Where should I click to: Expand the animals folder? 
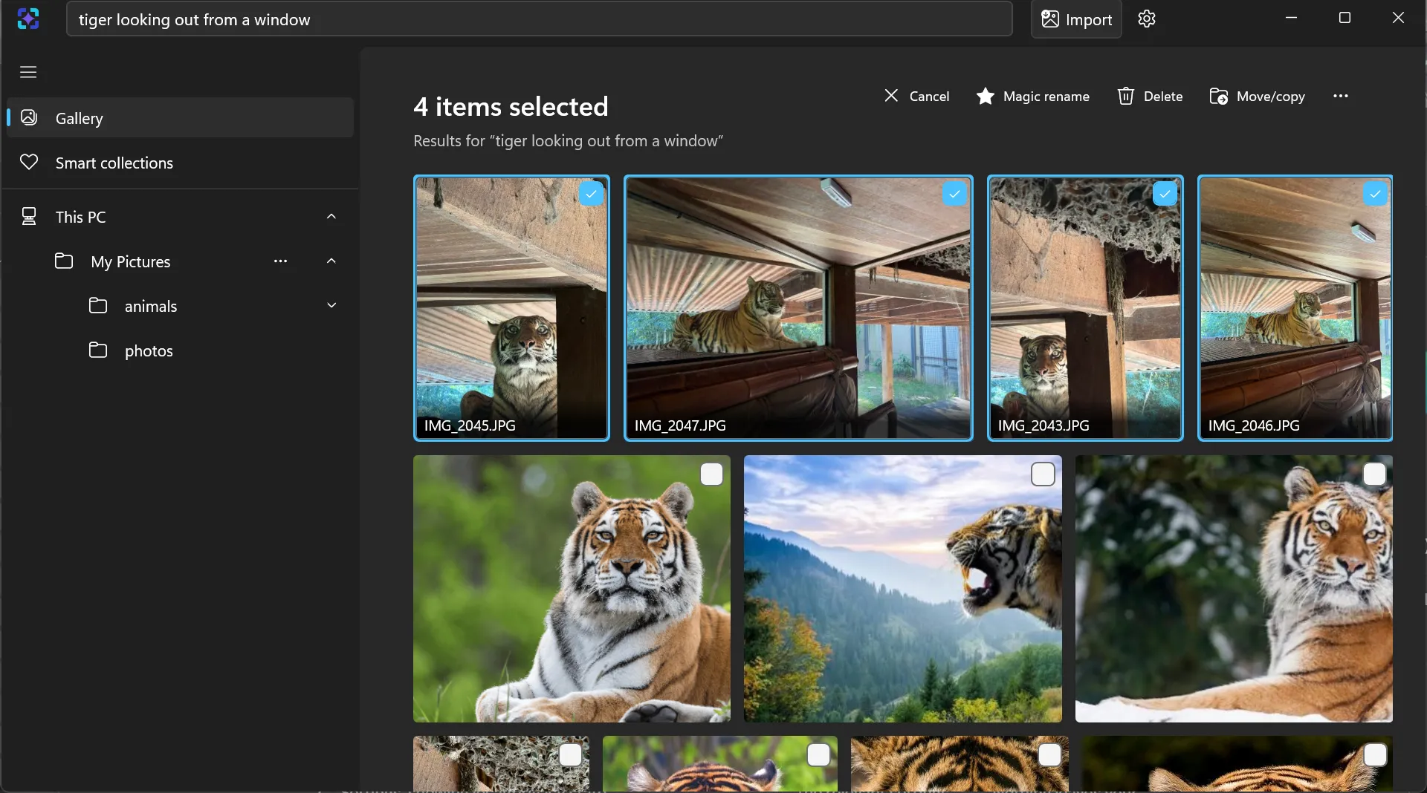coord(331,305)
